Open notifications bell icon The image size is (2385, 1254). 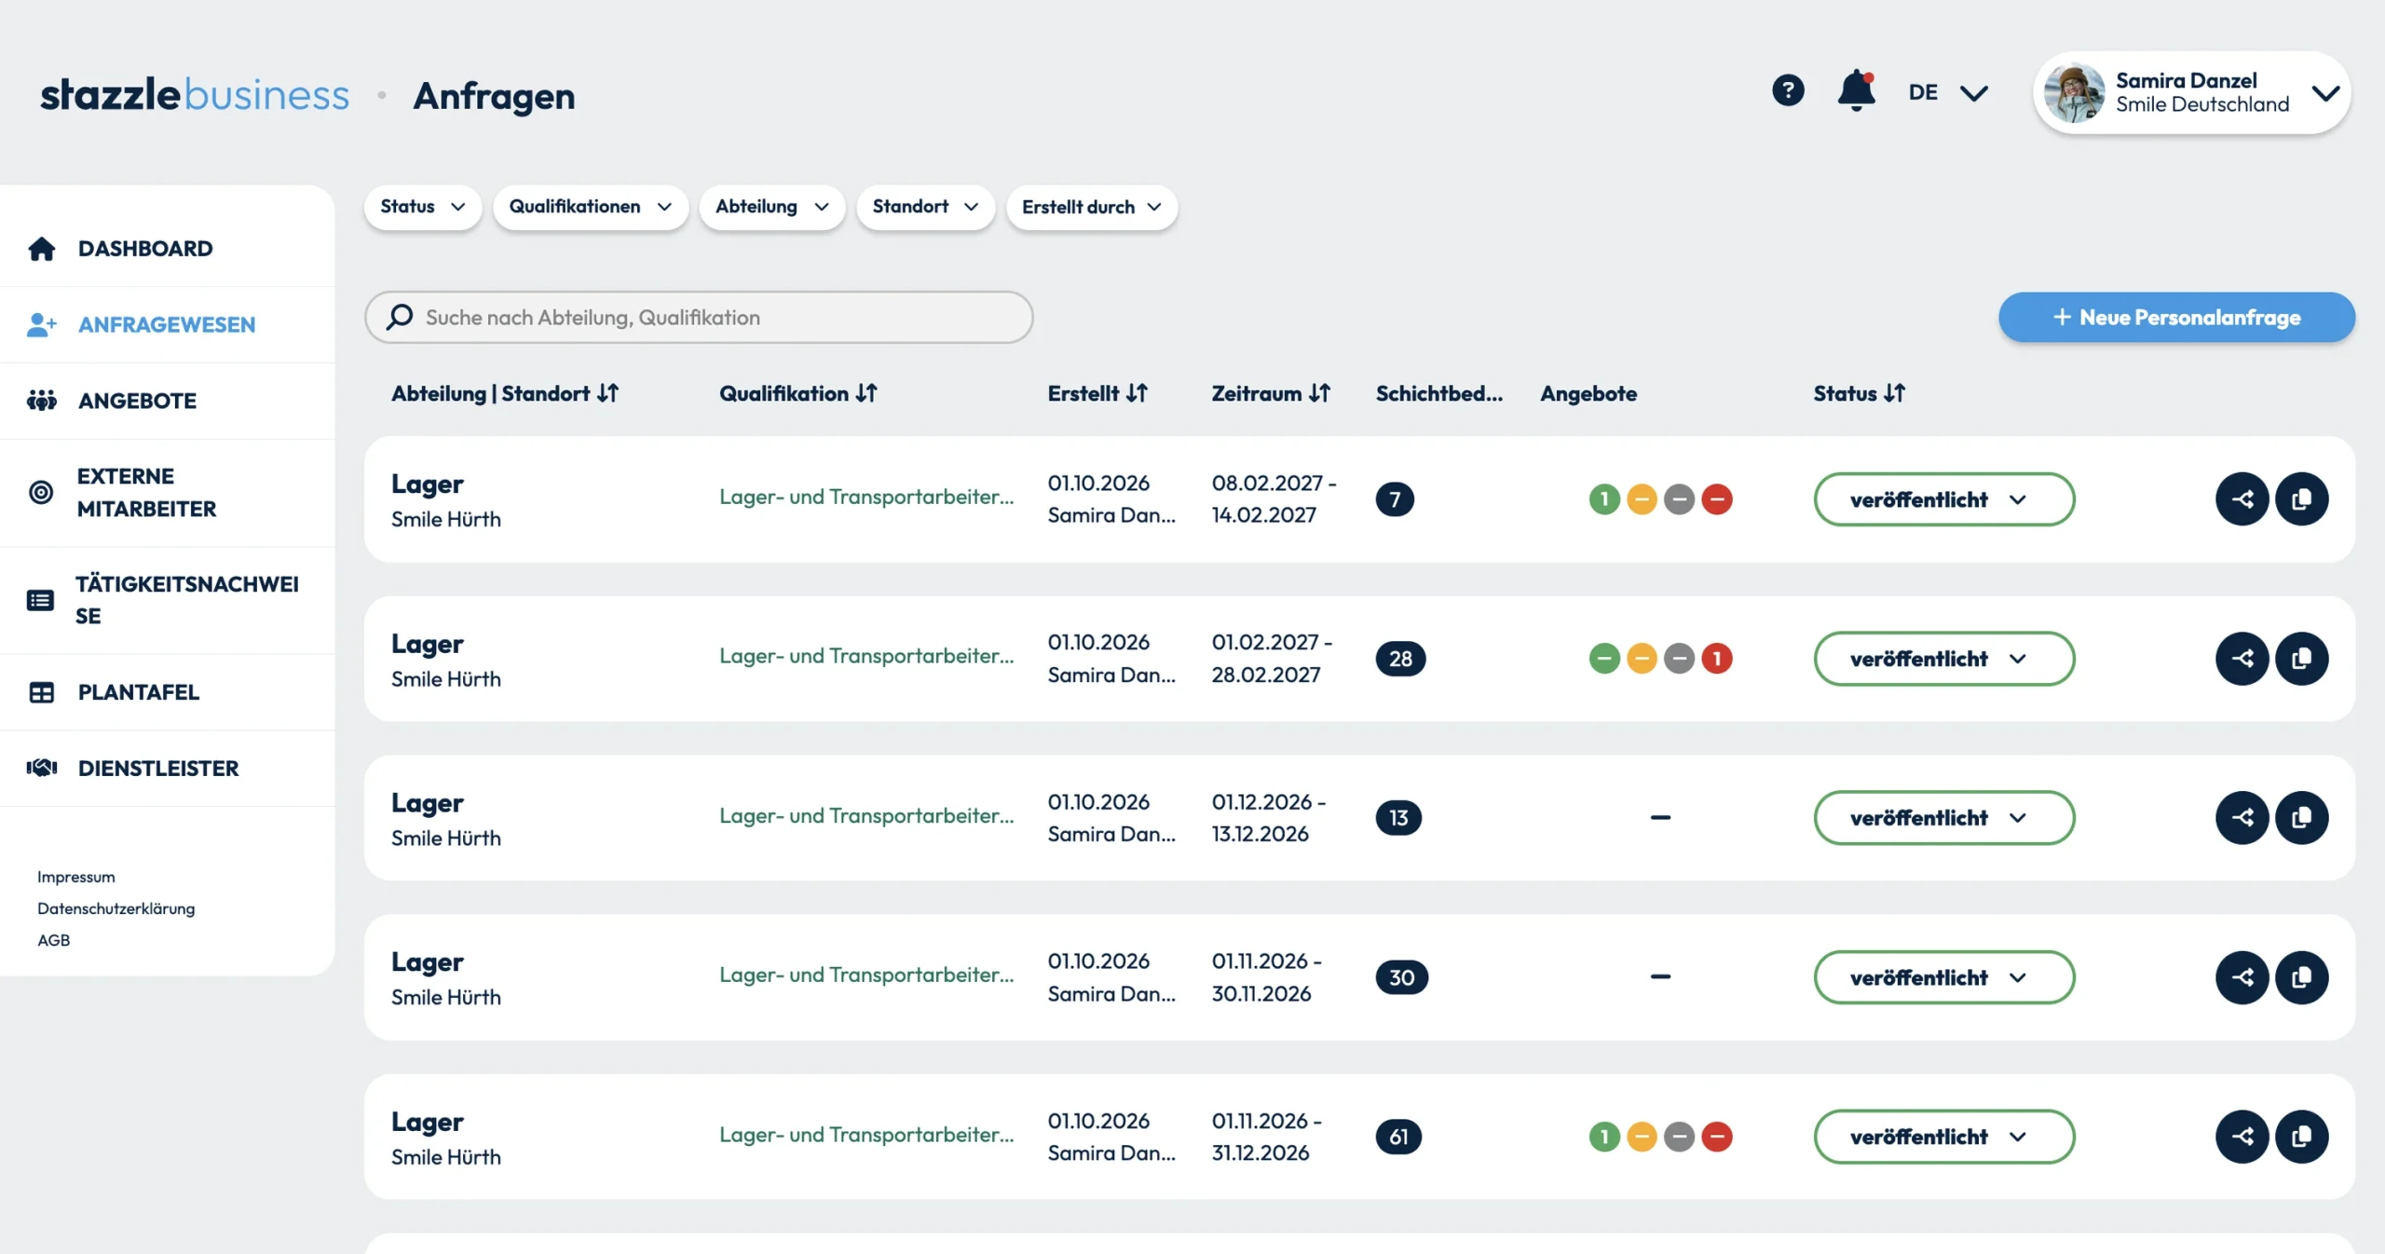(x=1856, y=90)
